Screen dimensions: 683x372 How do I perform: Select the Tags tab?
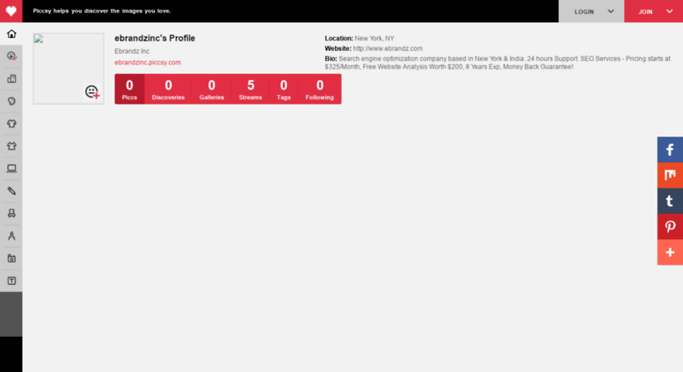click(284, 89)
